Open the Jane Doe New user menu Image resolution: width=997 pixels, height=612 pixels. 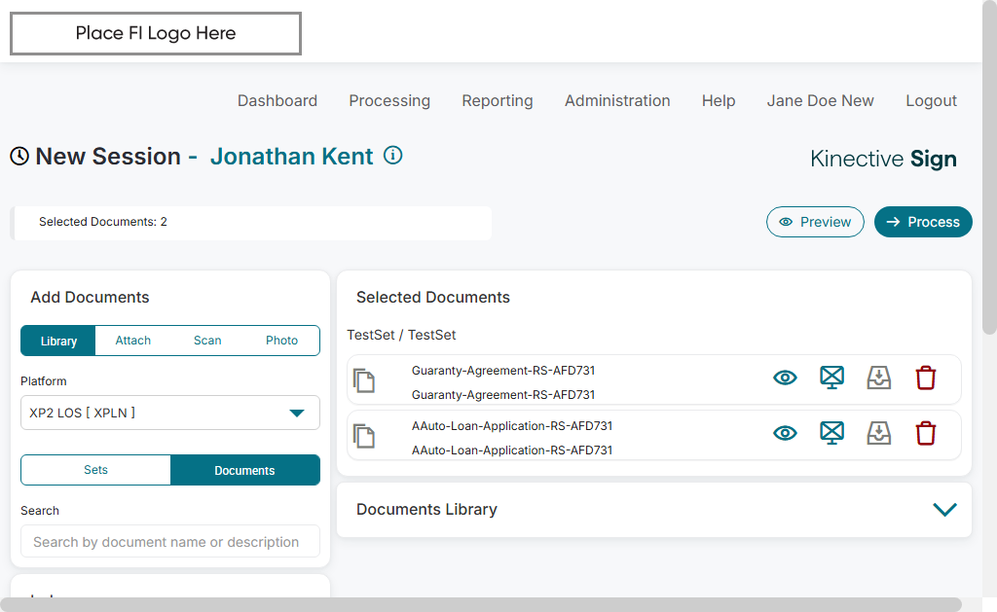(x=820, y=100)
